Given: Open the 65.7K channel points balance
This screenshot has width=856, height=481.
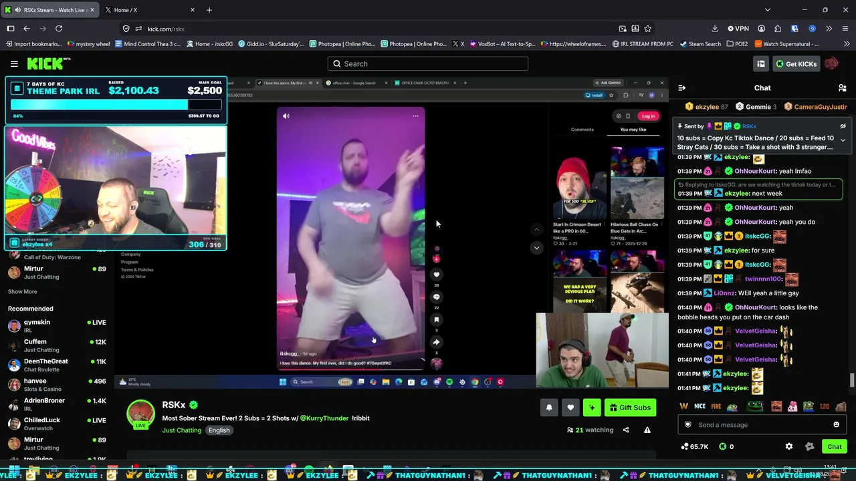Looking at the screenshot, I should 695,446.
